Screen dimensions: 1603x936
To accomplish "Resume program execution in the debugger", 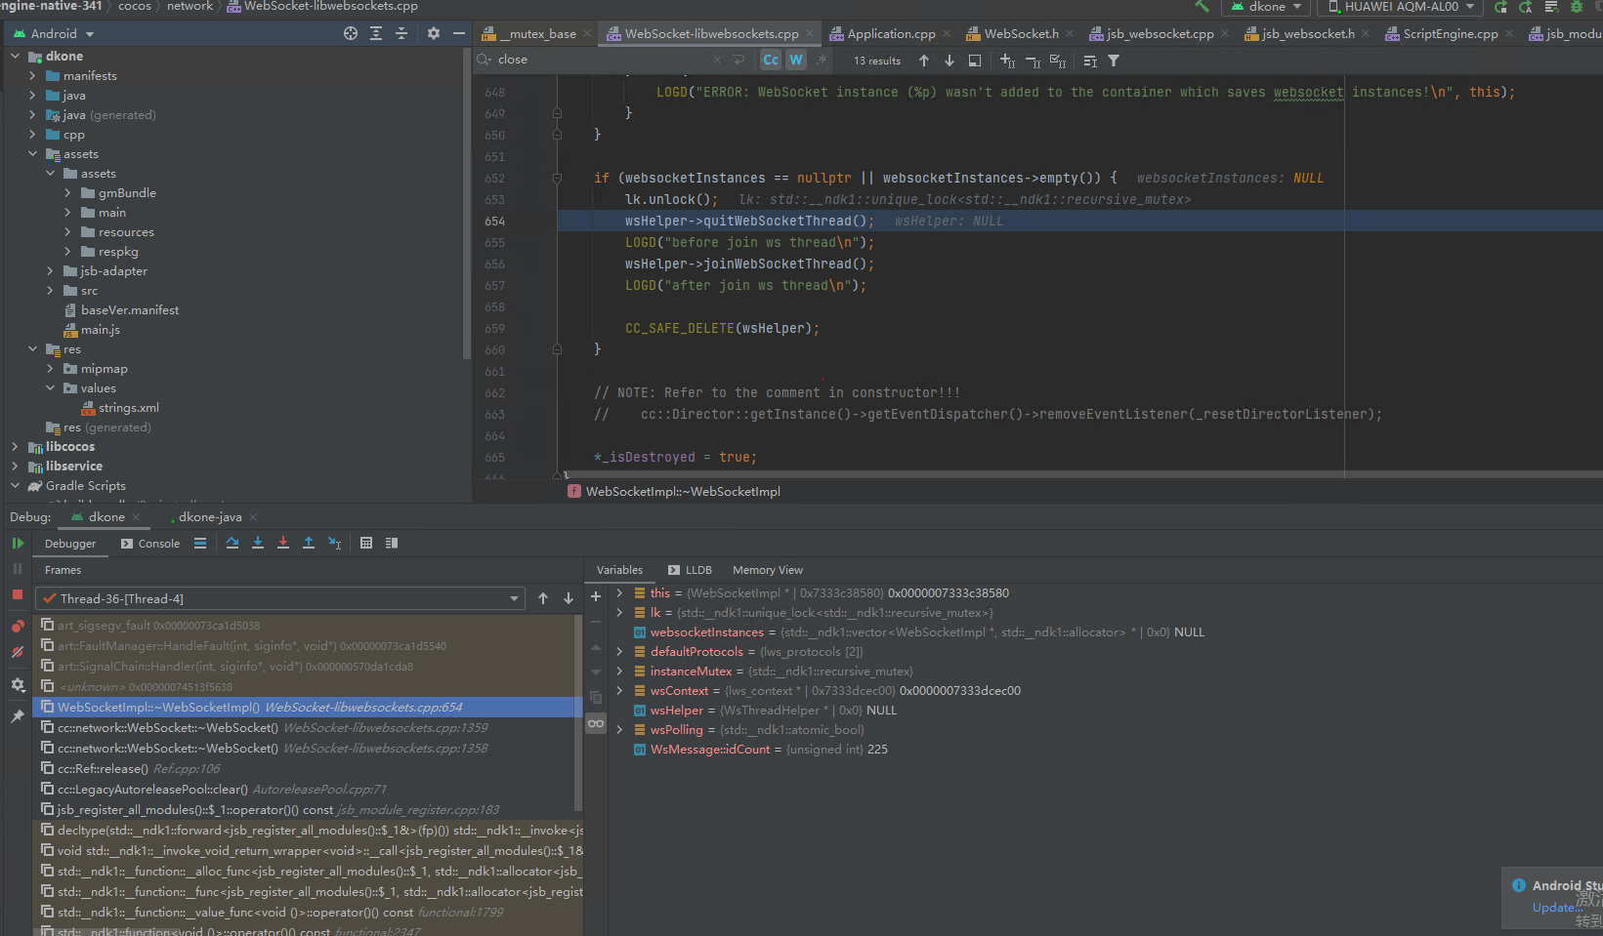I will [x=18, y=543].
